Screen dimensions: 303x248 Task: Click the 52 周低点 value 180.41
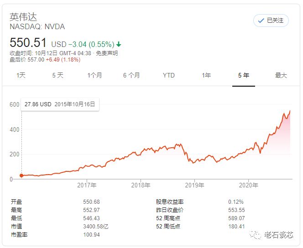(x=236, y=227)
